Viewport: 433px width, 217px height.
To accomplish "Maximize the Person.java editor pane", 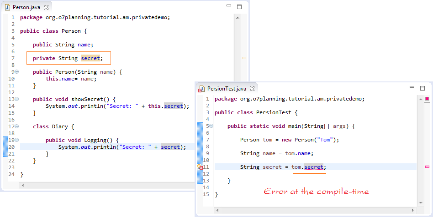I will [239, 7].
